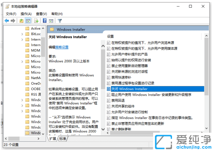Open the 文件(F) menu

11,14
